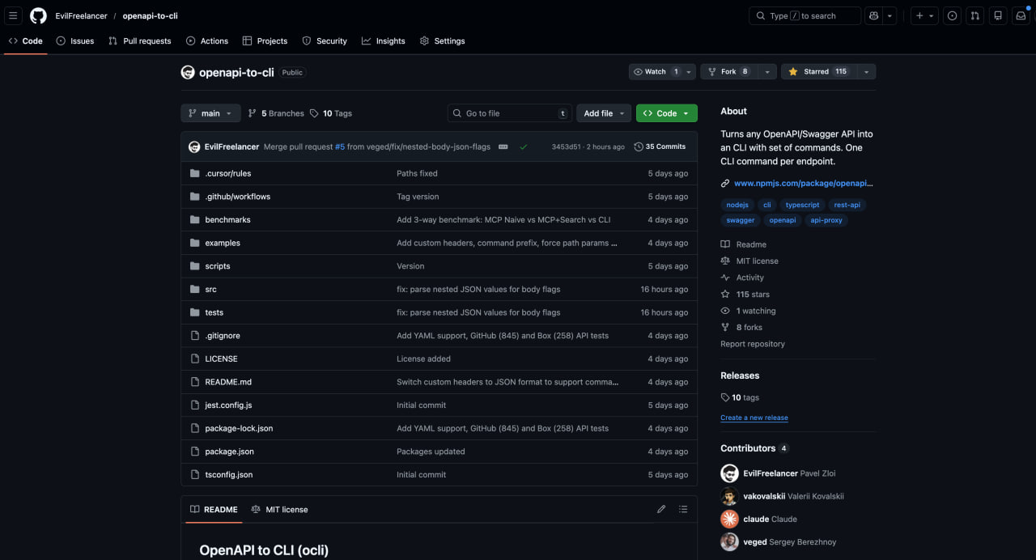Open the create new plus dropdown

pyautogui.click(x=923, y=15)
